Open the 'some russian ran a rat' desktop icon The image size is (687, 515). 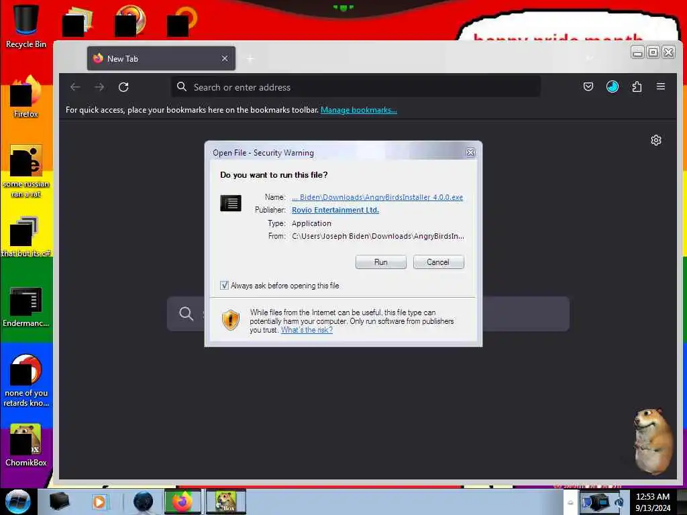tap(25, 171)
